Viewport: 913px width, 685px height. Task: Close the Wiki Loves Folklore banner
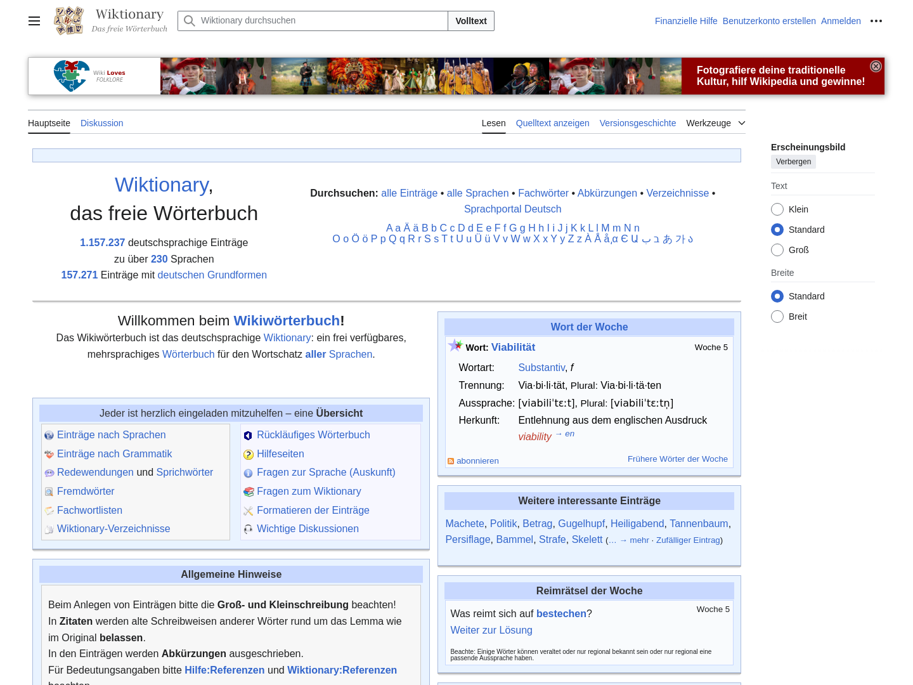pyautogui.click(x=876, y=67)
